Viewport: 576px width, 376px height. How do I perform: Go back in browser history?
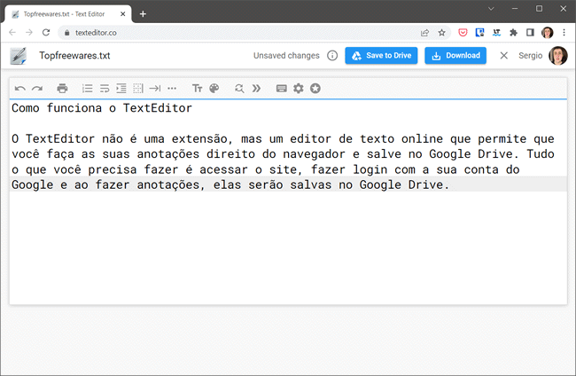tap(12, 33)
